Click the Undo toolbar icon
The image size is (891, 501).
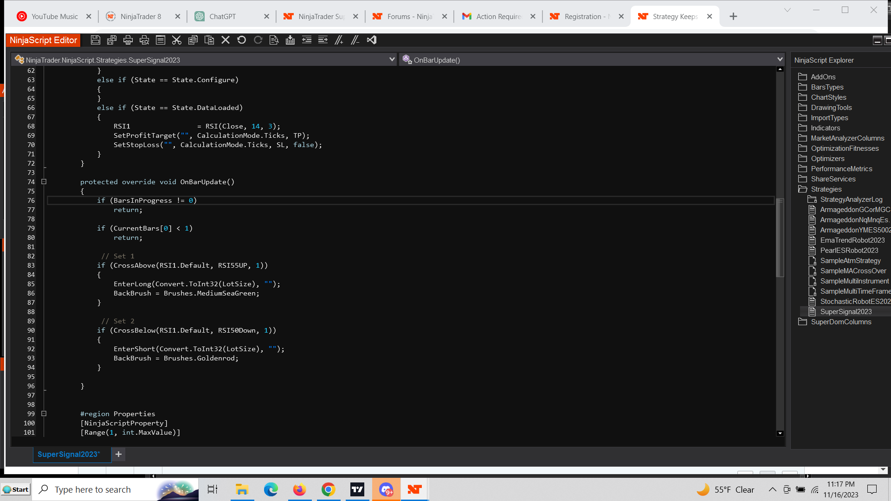[x=241, y=40]
